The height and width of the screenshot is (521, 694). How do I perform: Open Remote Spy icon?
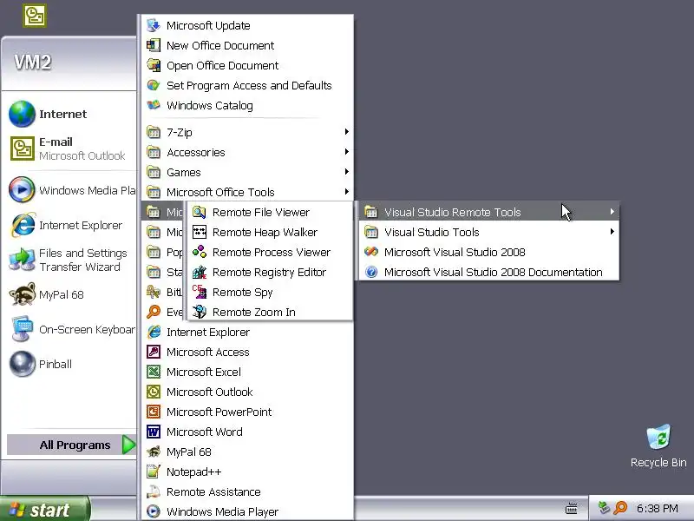200,292
